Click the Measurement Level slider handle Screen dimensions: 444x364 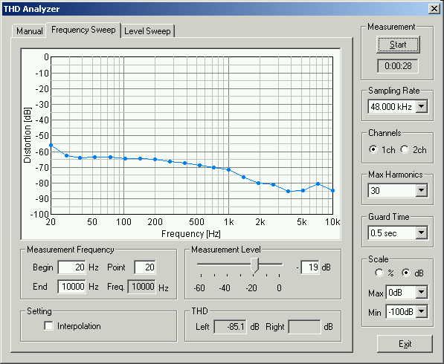(x=255, y=265)
